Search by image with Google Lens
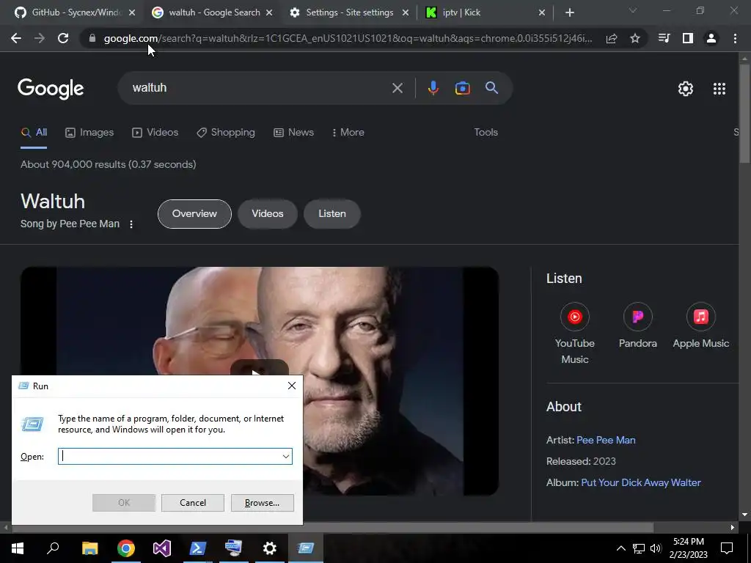Image resolution: width=751 pixels, height=563 pixels. pos(462,88)
